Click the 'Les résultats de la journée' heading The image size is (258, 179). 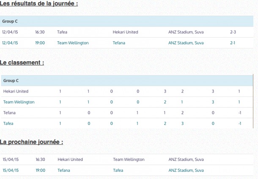39,4
